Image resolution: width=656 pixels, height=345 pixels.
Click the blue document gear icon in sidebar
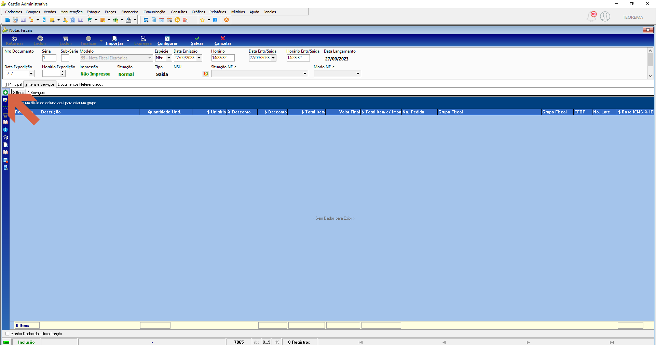point(5,167)
